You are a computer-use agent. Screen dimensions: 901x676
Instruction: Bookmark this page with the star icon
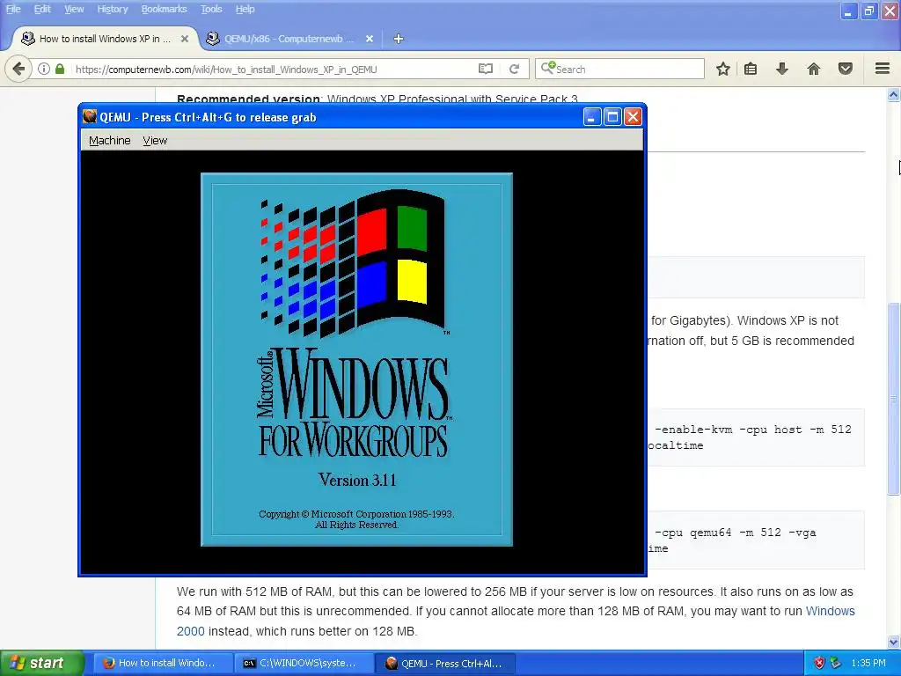pyautogui.click(x=723, y=69)
